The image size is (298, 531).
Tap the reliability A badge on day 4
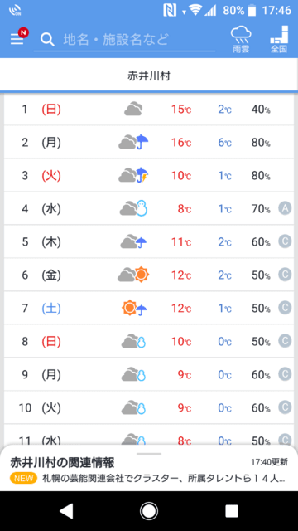click(285, 209)
